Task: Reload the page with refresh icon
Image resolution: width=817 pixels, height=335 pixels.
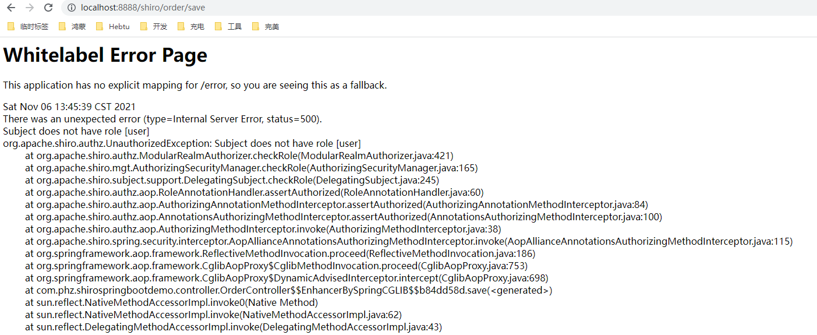Action: point(48,8)
